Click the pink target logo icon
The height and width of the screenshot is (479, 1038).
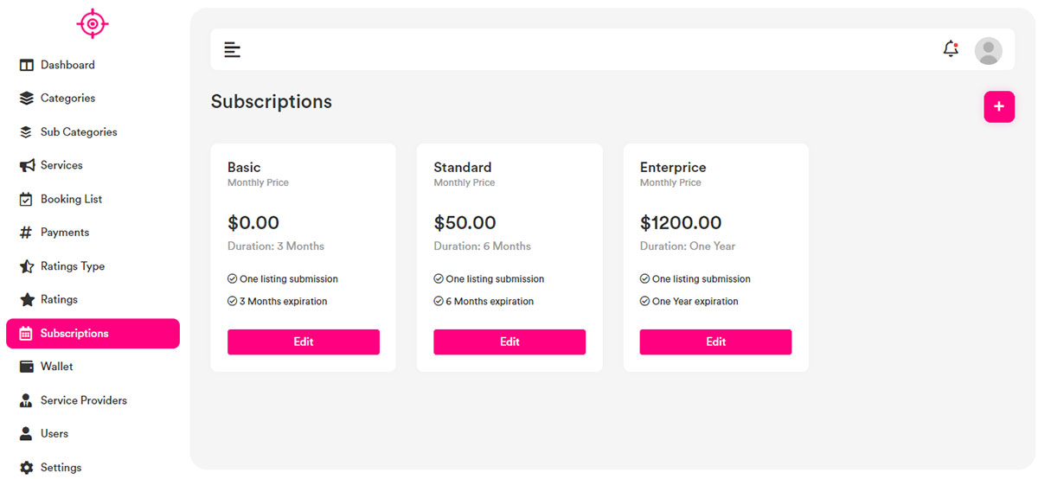tap(93, 23)
